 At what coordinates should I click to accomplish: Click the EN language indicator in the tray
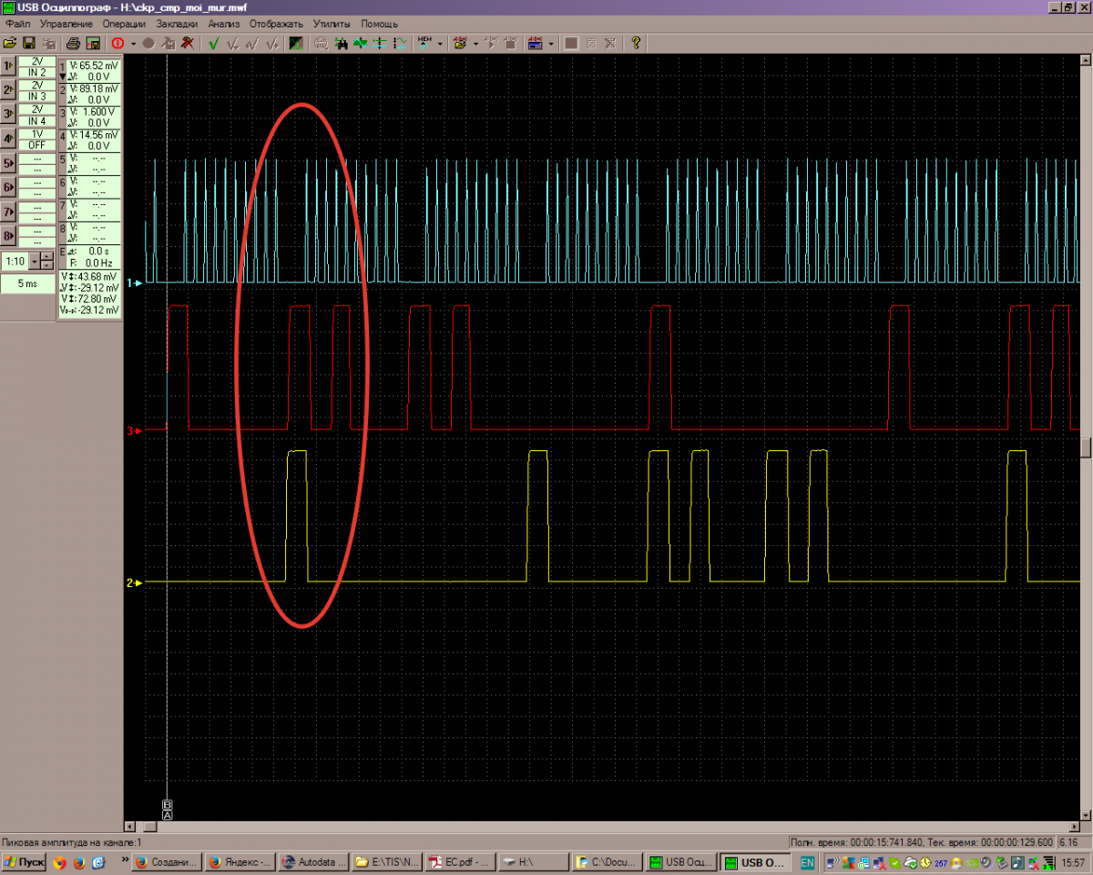point(807,862)
